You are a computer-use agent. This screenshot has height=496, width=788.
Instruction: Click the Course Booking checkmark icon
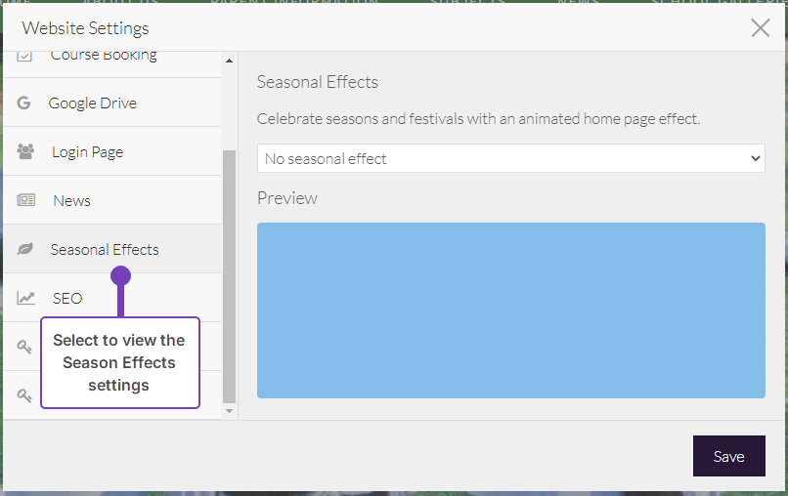click(x=25, y=57)
